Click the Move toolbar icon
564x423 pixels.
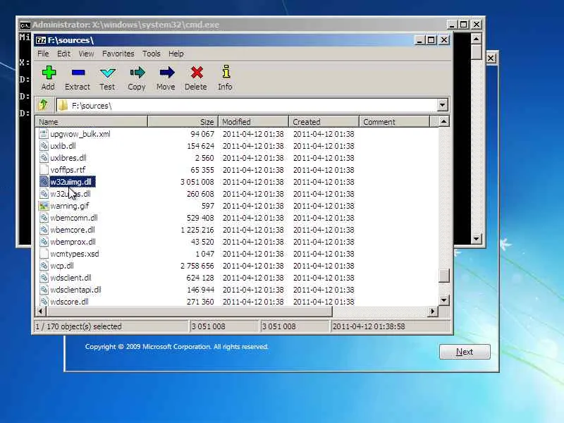click(166, 73)
